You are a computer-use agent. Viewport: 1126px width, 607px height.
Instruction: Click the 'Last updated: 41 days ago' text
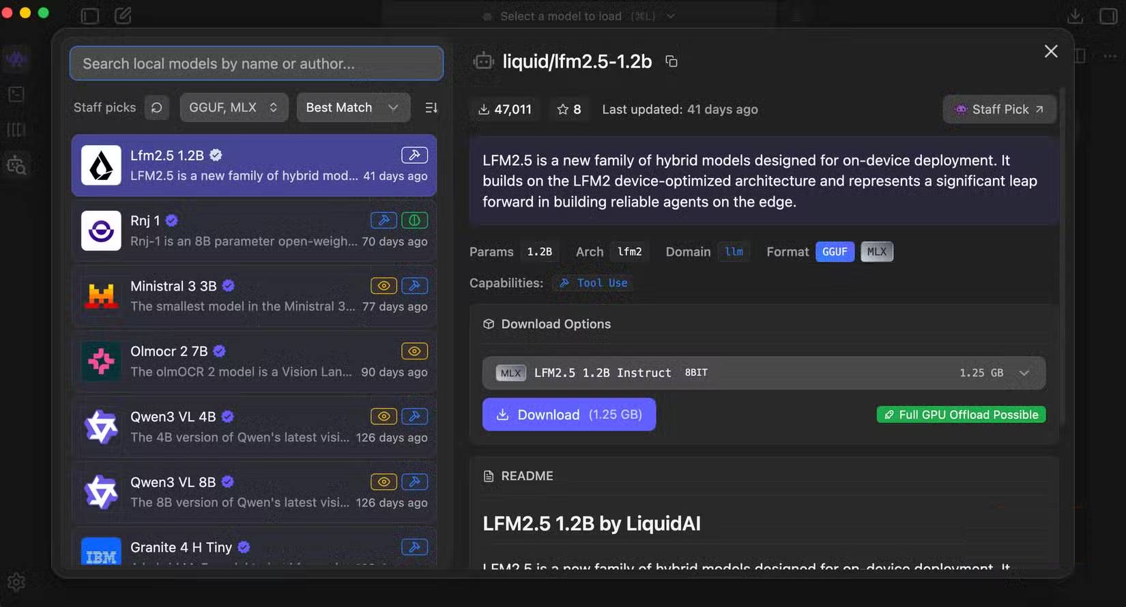pyautogui.click(x=680, y=109)
